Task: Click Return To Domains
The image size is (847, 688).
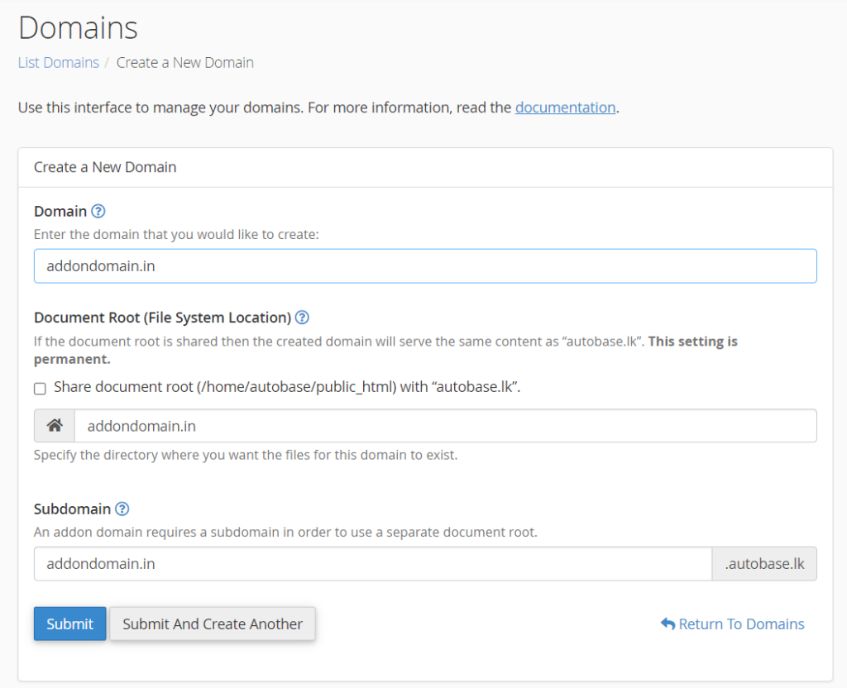Action: 741,623
